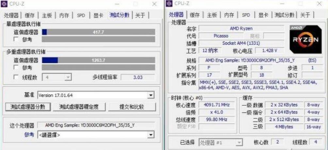
Task: Click 总线速度 value 99.80 MHz
Action: 217,119
